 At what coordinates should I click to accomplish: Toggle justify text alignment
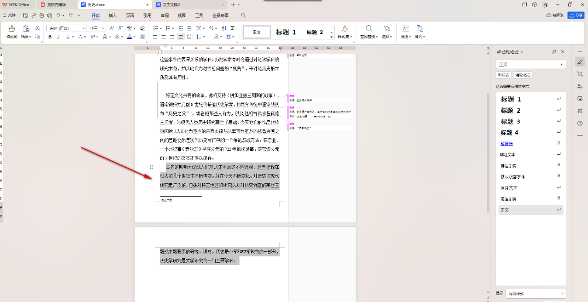[181, 37]
